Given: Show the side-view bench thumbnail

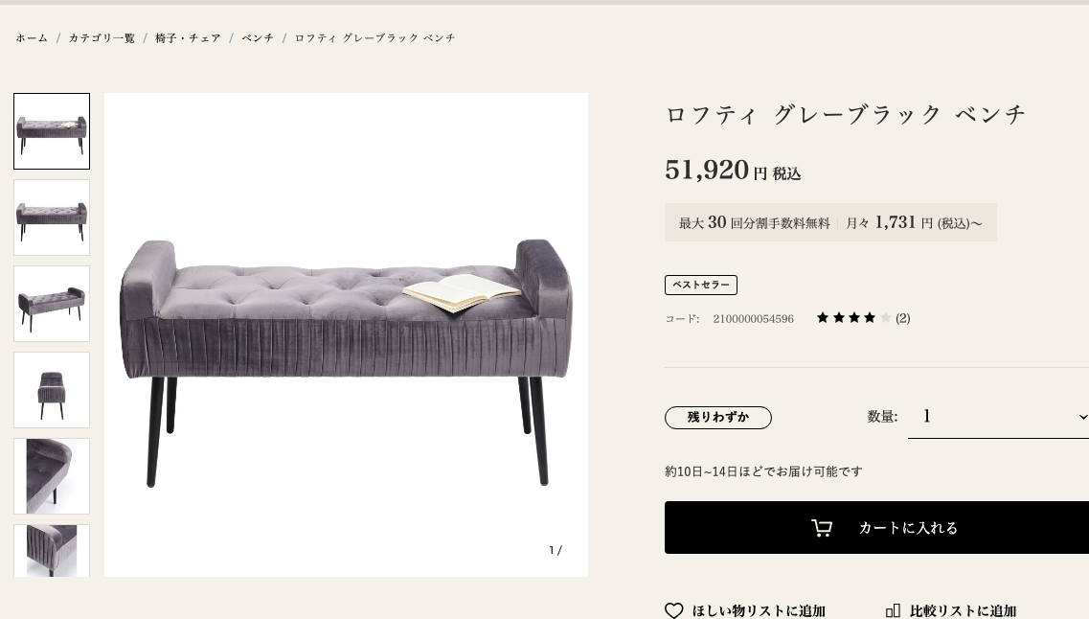Looking at the screenshot, I should tap(52, 390).
